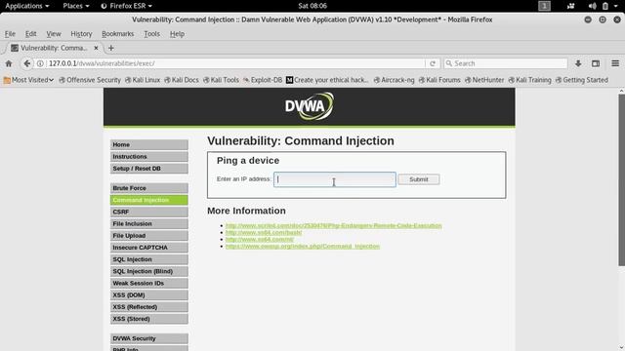Open the workspace indicator in top bar
Screen dimensions: 625x351
544,6
